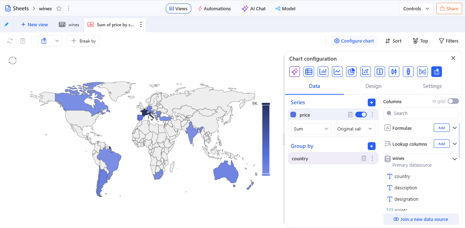The image size is (465, 228).
Task: Open the Settings tab
Action: (x=432, y=86)
